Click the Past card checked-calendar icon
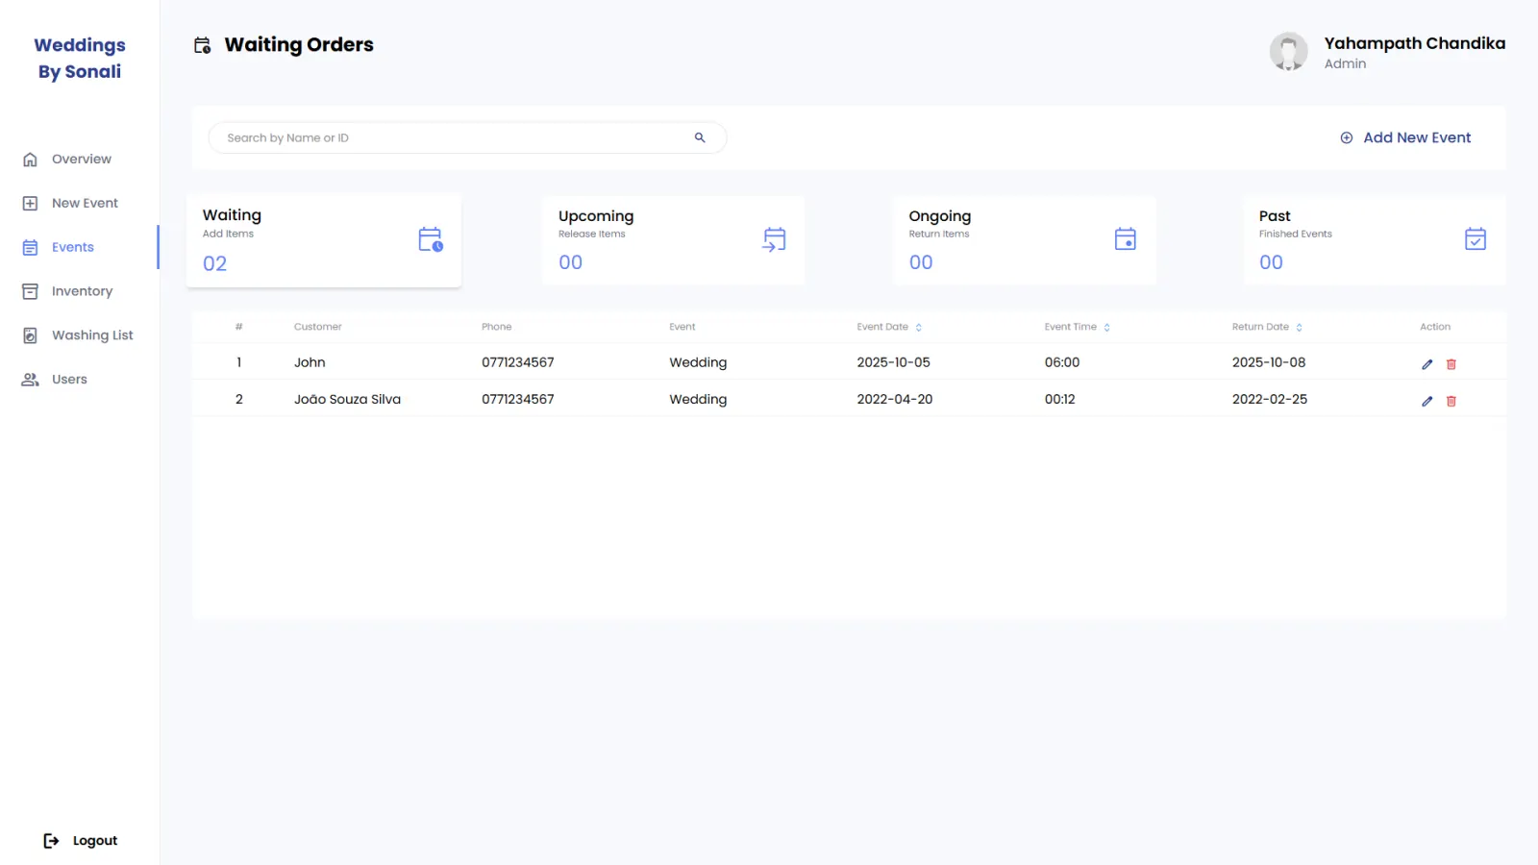 (1476, 238)
